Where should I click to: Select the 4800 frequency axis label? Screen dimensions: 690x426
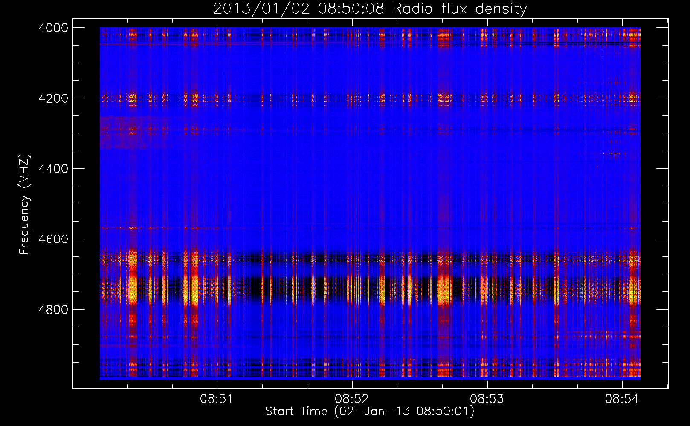click(53, 310)
